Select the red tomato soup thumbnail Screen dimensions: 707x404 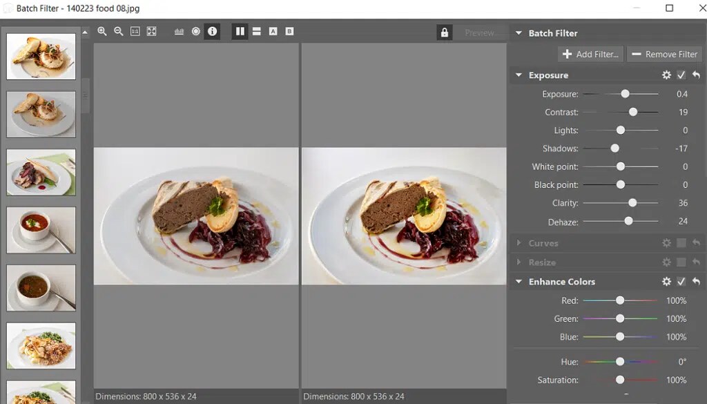[41, 230]
